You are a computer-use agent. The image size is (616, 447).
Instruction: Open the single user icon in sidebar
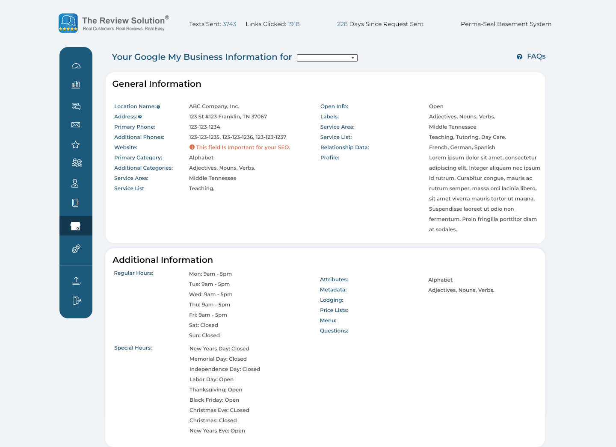coord(75,183)
